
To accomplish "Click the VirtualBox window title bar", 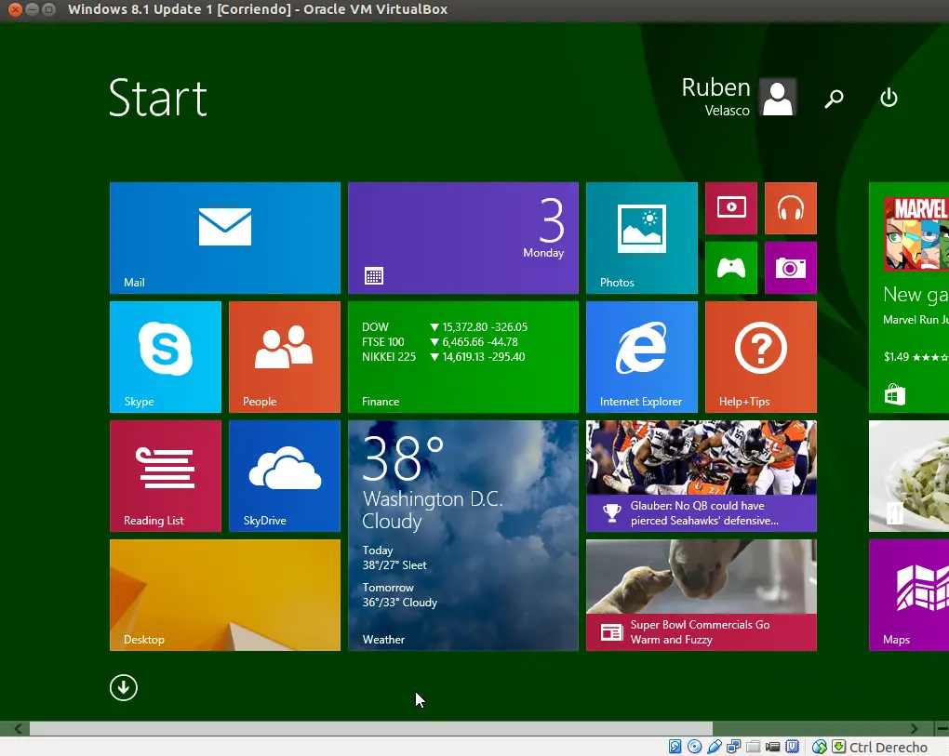I will click(x=474, y=9).
